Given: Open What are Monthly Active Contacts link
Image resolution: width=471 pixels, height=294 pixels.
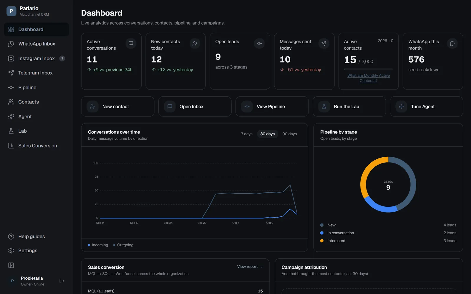Looking at the screenshot, I should [x=369, y=78].
